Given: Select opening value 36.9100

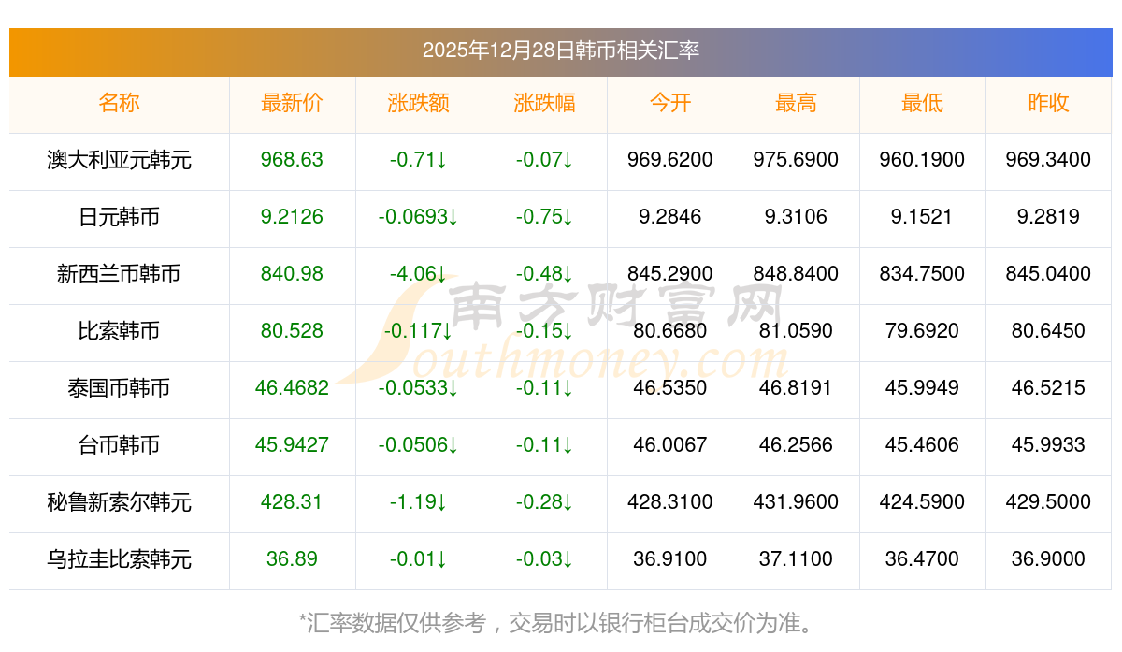Looking at the screenshot, I should pos(670,559).
